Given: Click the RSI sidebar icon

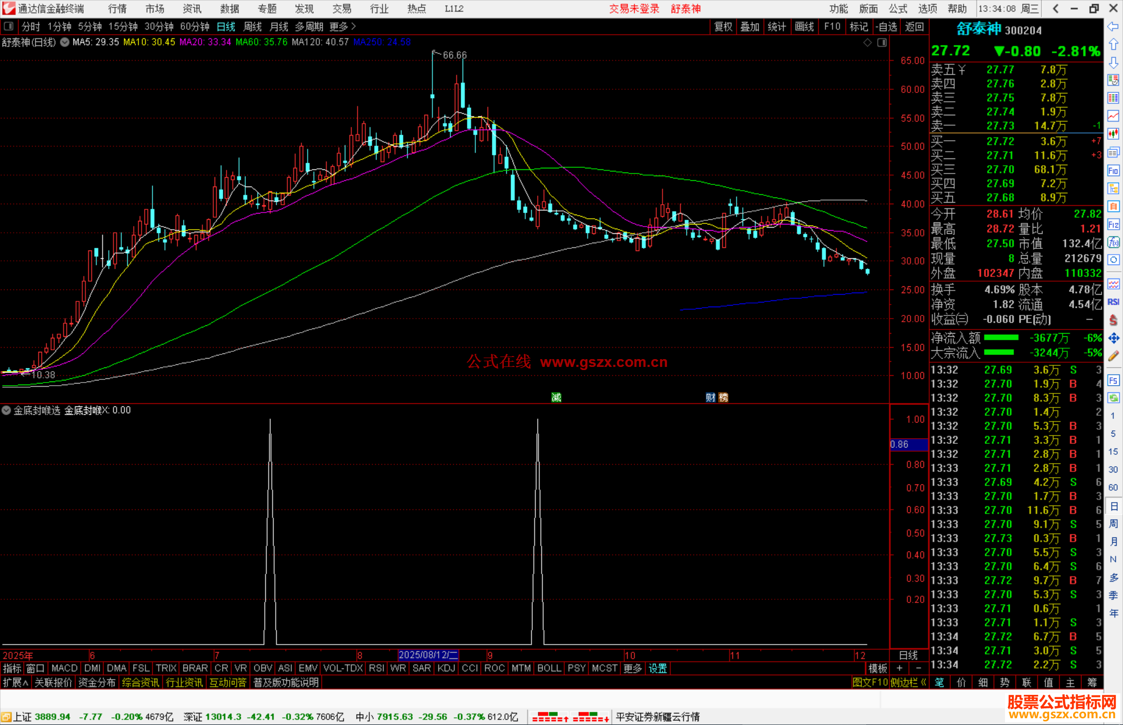Looking at the screenshot, I should tap(1113, 302).
